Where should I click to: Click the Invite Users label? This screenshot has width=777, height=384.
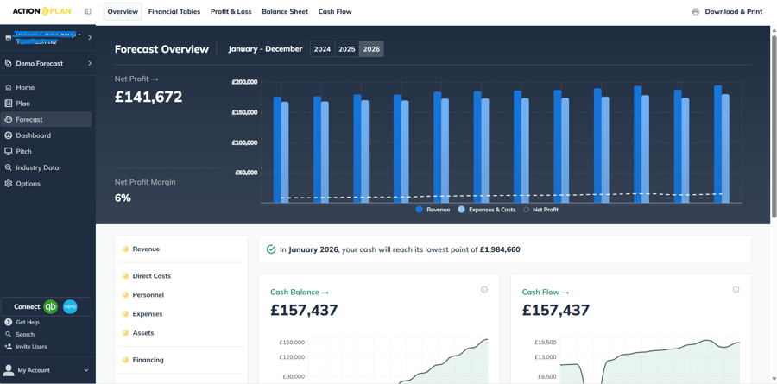(x=31, y=347)
